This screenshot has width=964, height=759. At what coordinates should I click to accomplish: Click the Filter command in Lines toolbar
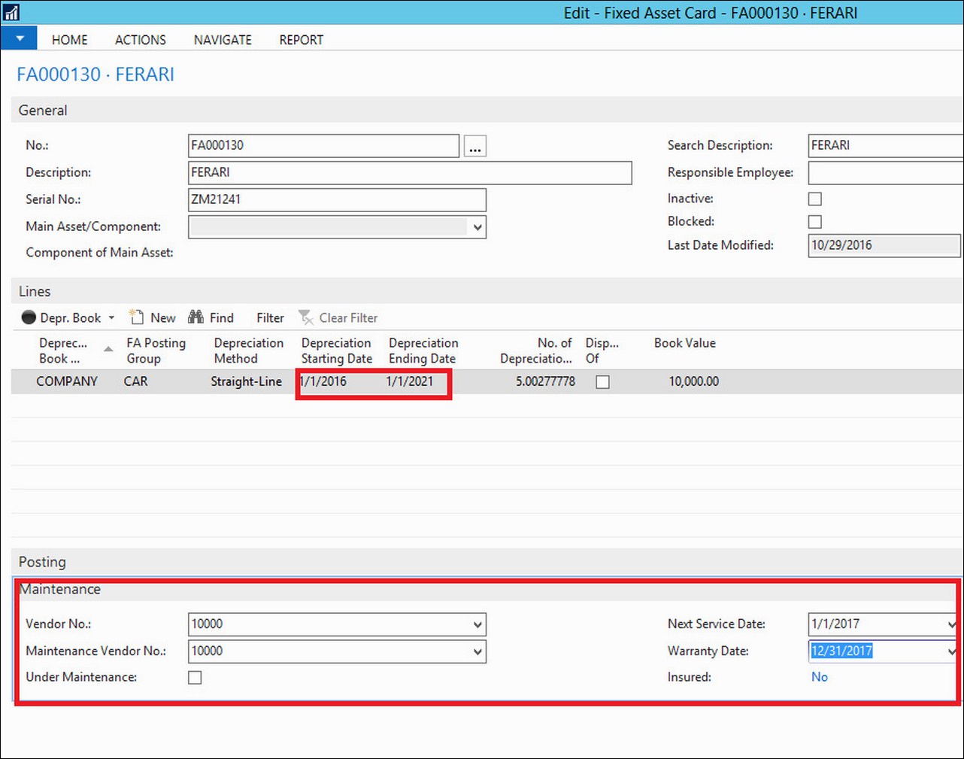coord(270,318)
